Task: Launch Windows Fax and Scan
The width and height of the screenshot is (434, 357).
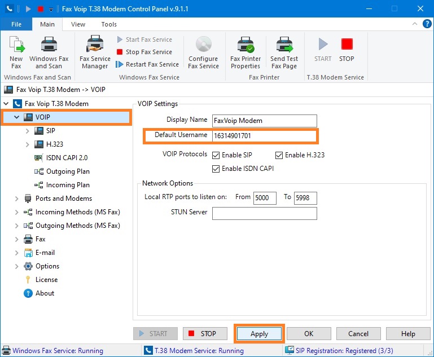Action: (49, 52)
